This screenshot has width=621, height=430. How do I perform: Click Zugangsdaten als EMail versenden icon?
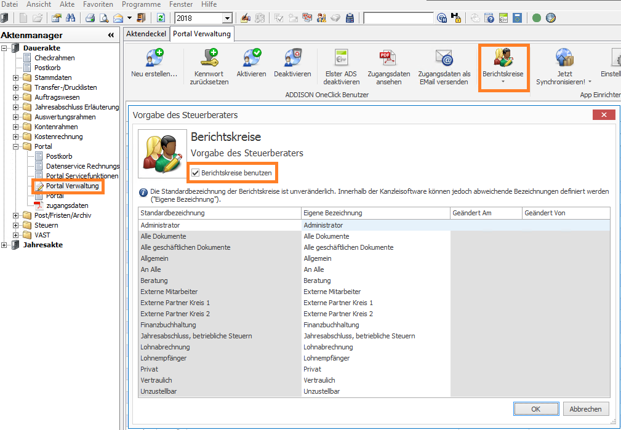[444, 58]
